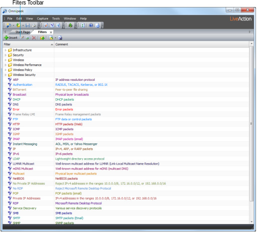Select the Instant Messaging filter
257x232 pixels.
point(25,144)
